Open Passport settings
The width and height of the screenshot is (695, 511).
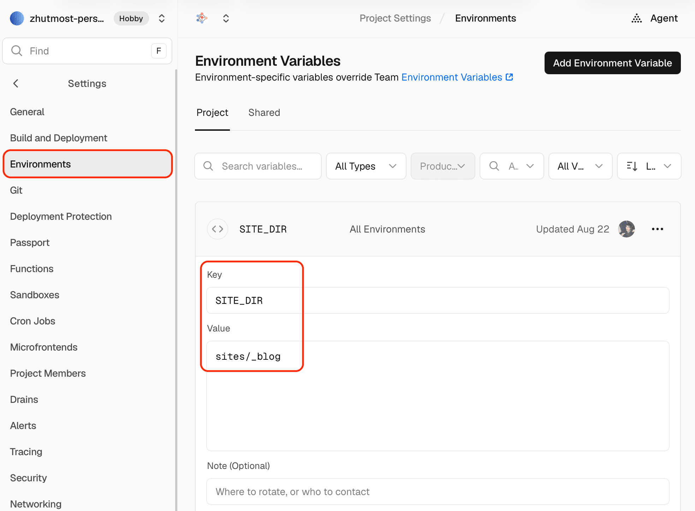point(30,242)
